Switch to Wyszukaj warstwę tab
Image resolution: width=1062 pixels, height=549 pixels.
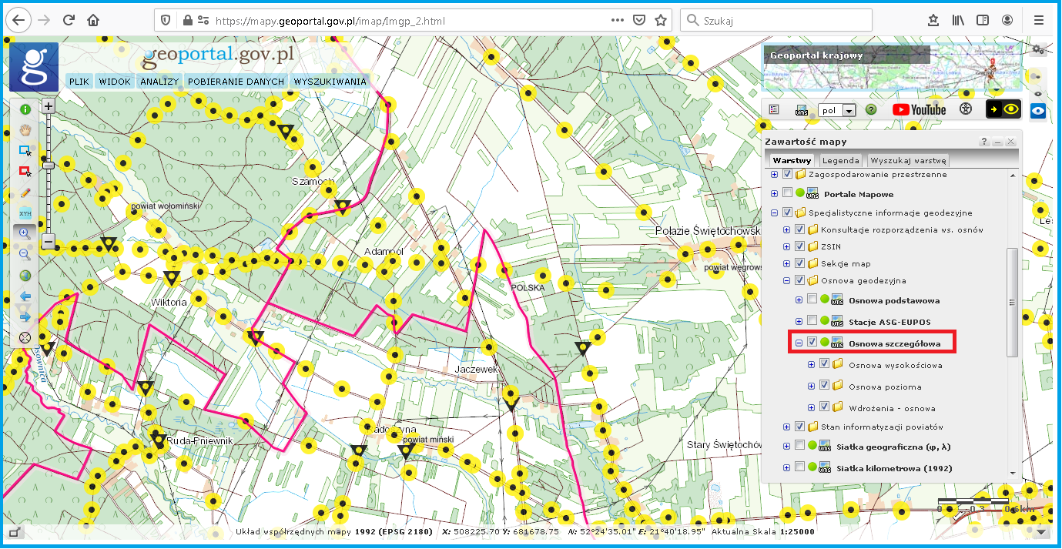click(x=909, y=161)
